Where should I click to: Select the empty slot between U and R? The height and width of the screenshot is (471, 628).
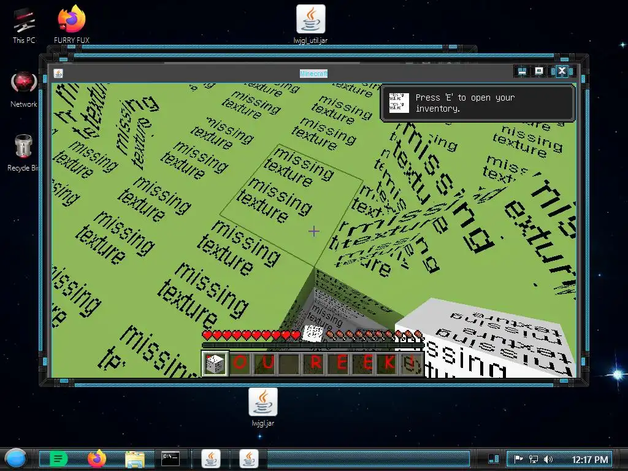[289, 364]
